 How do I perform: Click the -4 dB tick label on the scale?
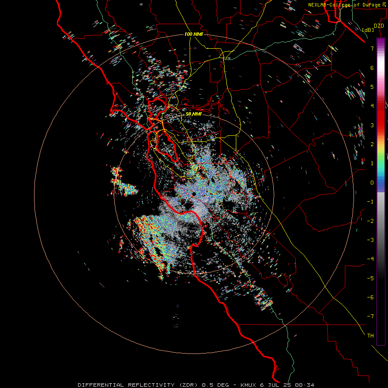pos(370,259)
